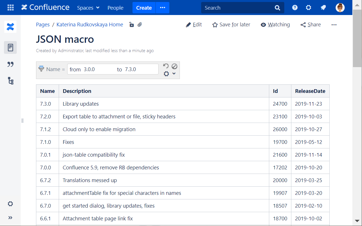The image size is (362, 226).
Task: Click the page restrictions unlocked padlock icon
Action: [131, 25]
